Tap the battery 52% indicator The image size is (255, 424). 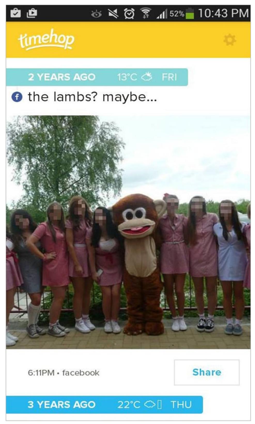point(182,13)
